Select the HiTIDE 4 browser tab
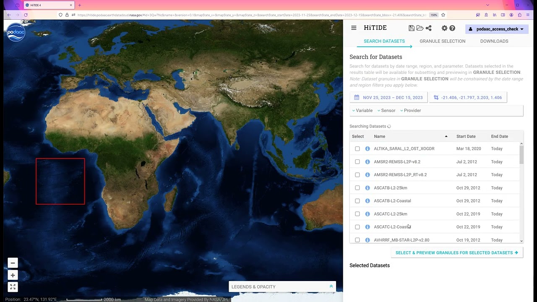This screenshot has height=302, width=537. 50,5
